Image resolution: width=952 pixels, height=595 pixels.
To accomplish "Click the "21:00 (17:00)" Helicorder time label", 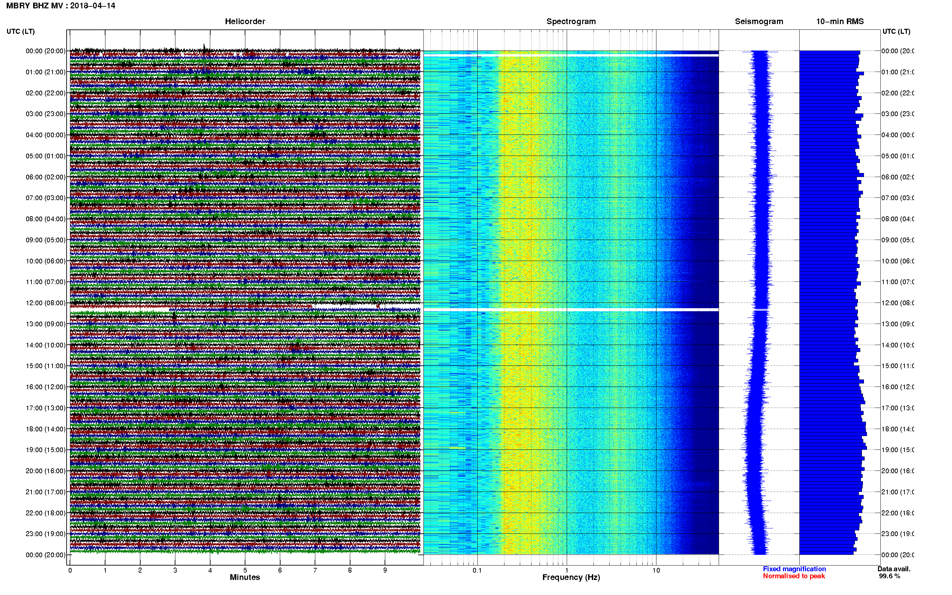I will 46,492.
